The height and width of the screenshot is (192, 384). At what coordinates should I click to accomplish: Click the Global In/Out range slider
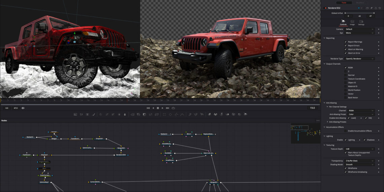click(x=359, y=13)
